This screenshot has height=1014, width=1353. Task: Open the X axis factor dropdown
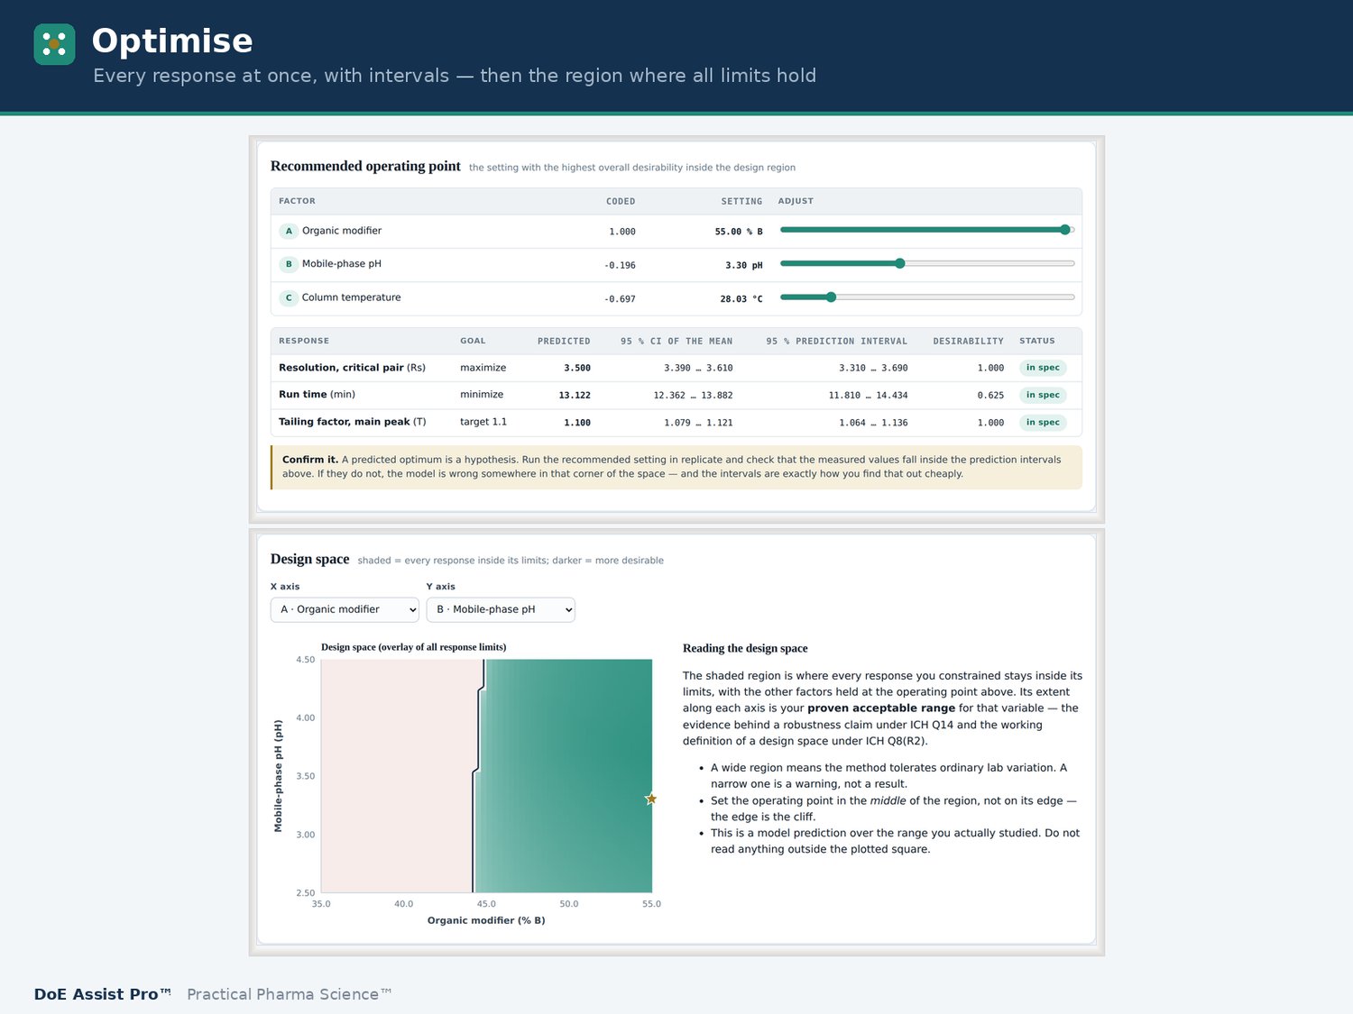pyautogui.click(x=345, y=610)
